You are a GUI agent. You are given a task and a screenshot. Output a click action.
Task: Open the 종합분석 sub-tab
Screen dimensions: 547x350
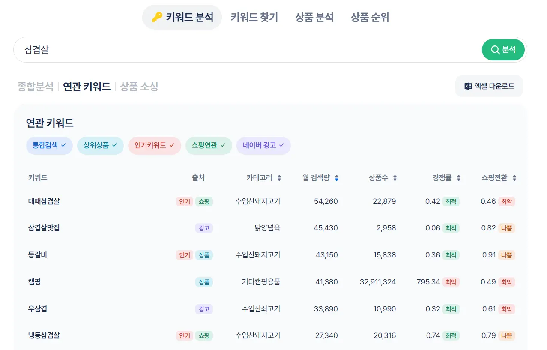point(35,87)
